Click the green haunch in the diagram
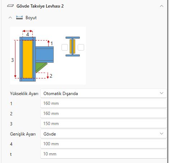The width and height of the screenshot is (169, 163). (40, 67)
